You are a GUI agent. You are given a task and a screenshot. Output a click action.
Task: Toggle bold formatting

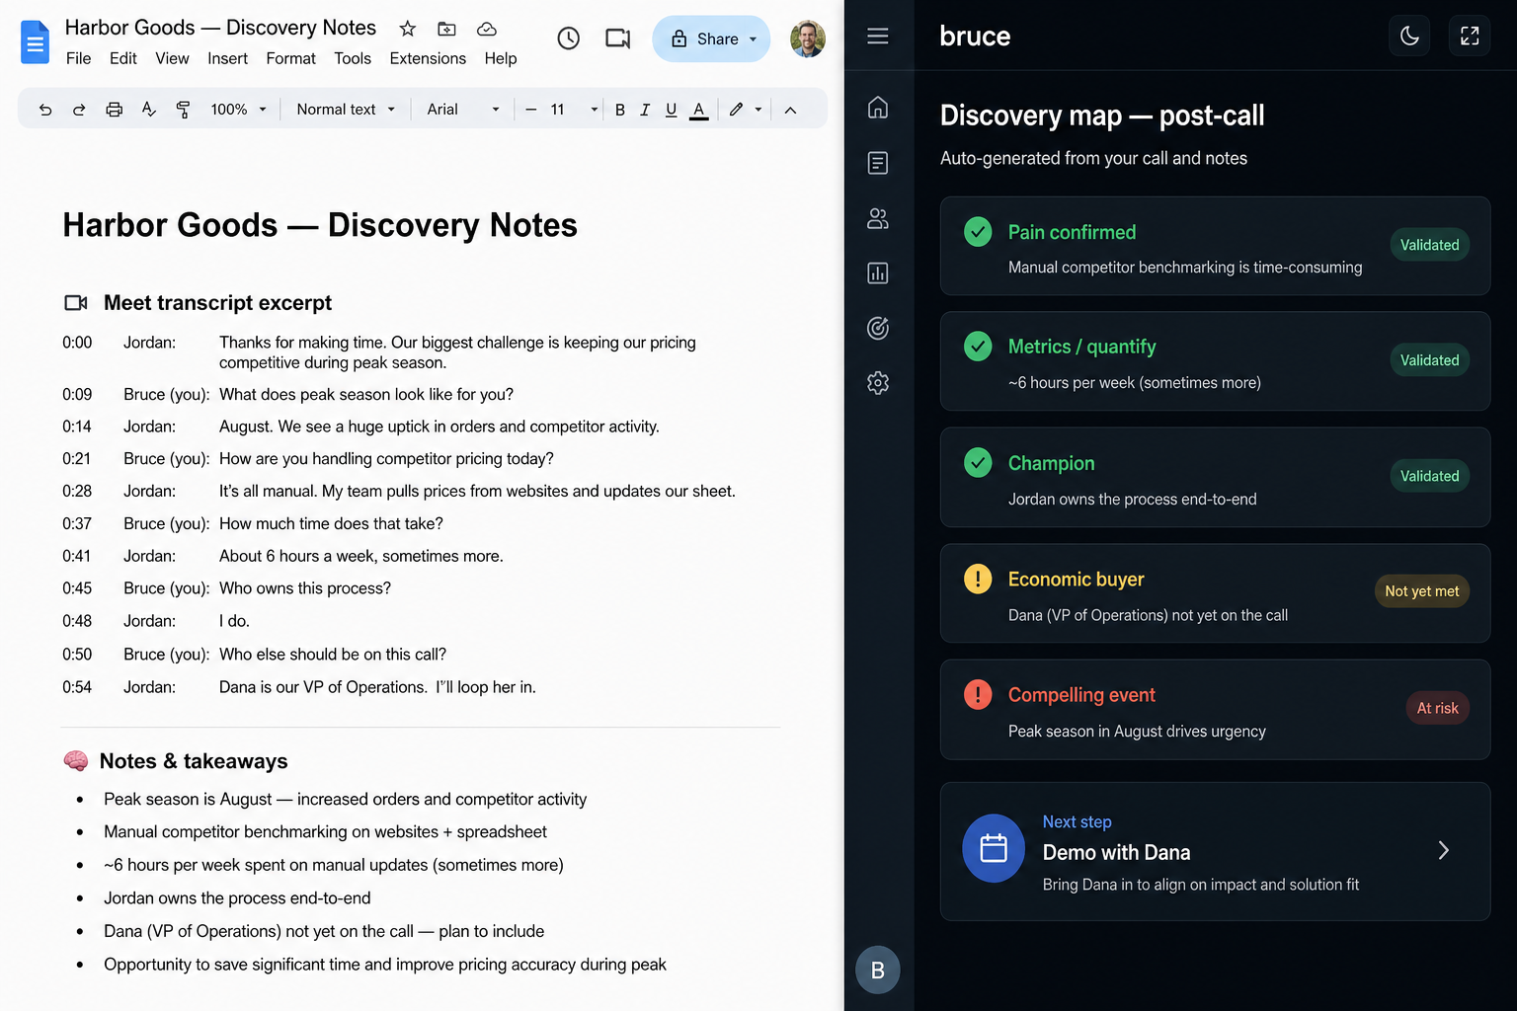pyautogui.click(x=620, y=110)
